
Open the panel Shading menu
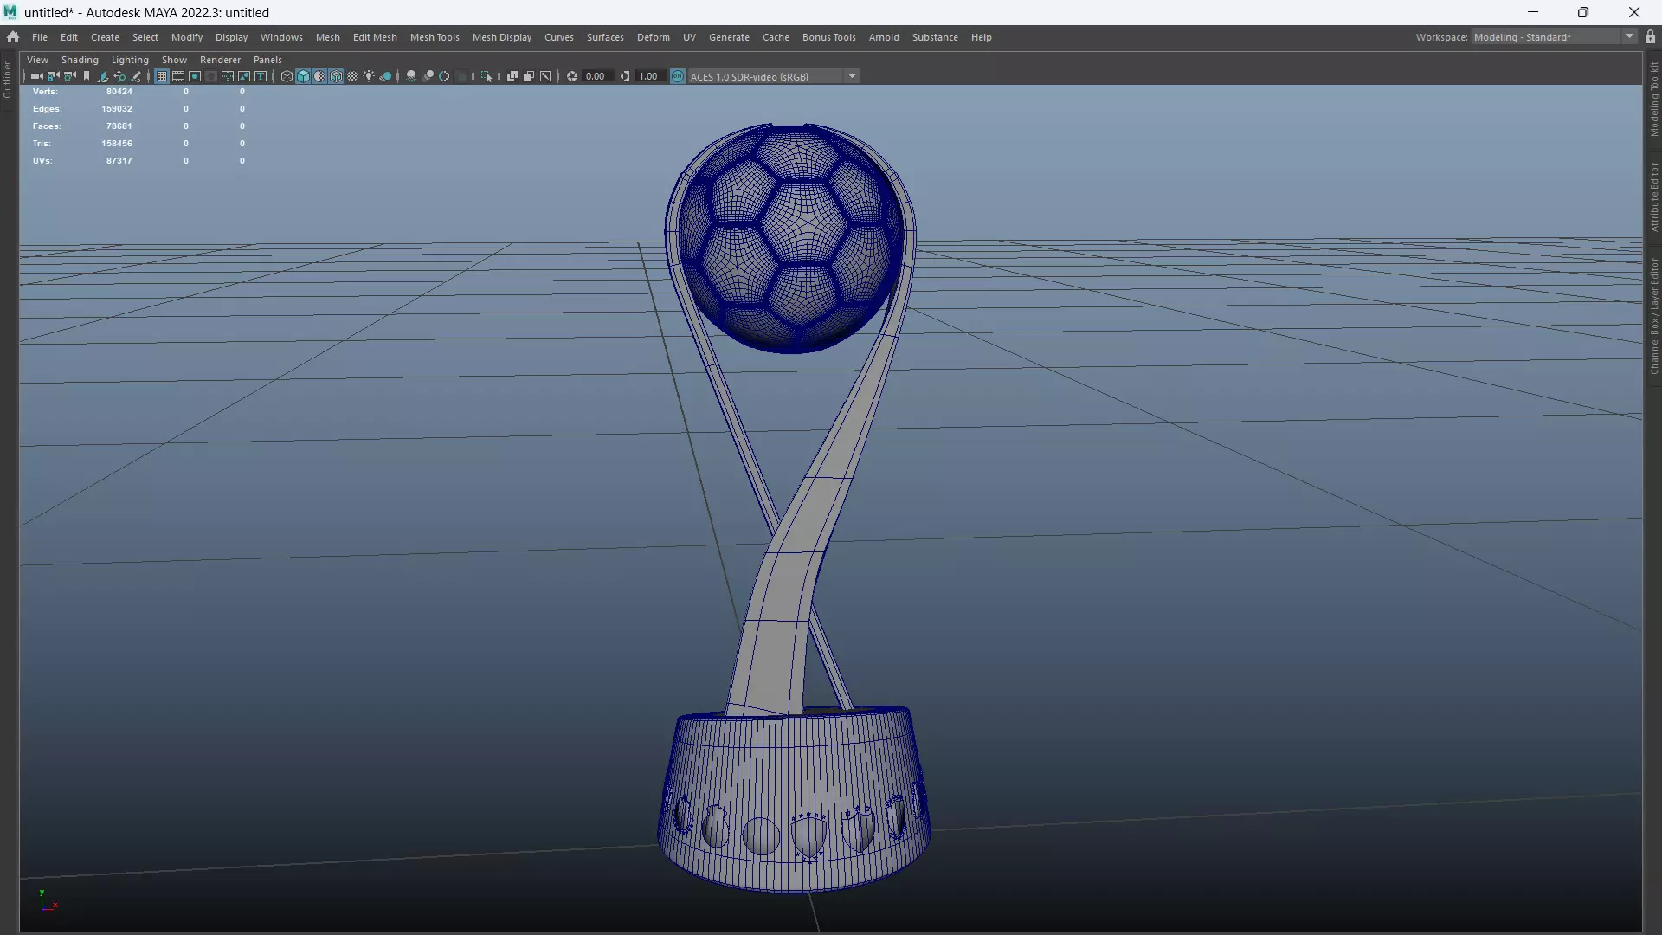click(x=80, y=60)
